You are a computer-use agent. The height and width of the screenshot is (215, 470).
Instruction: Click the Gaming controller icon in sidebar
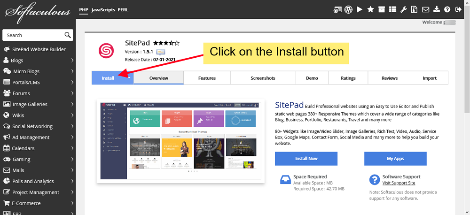point(7,159)
